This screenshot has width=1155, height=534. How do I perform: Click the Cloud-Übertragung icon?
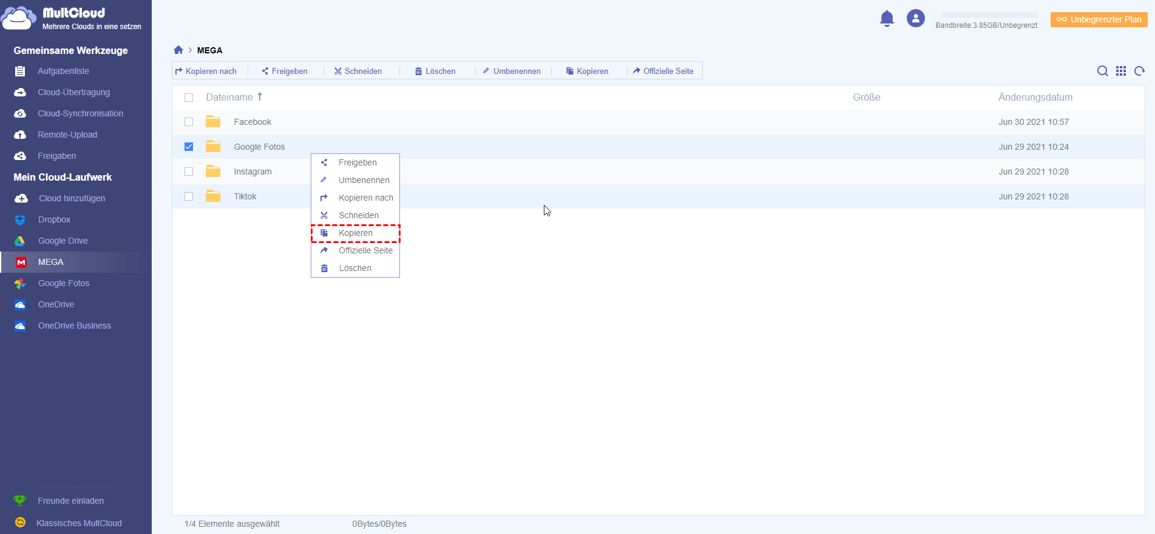tap(20, 92)
